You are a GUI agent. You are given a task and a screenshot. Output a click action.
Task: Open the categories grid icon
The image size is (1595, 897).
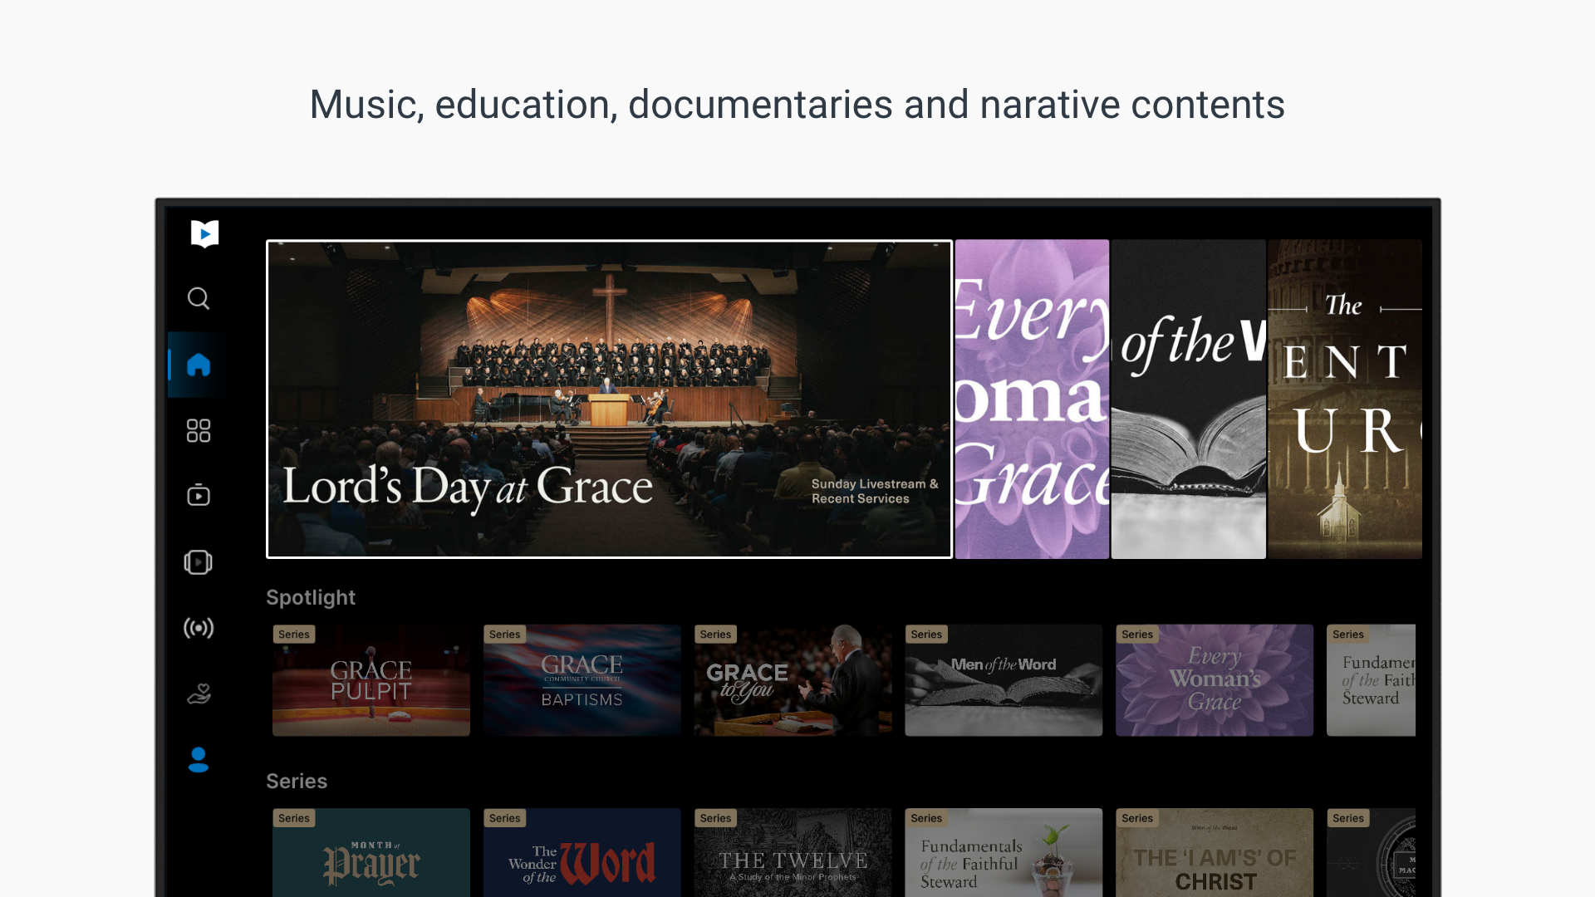[199, 430]
